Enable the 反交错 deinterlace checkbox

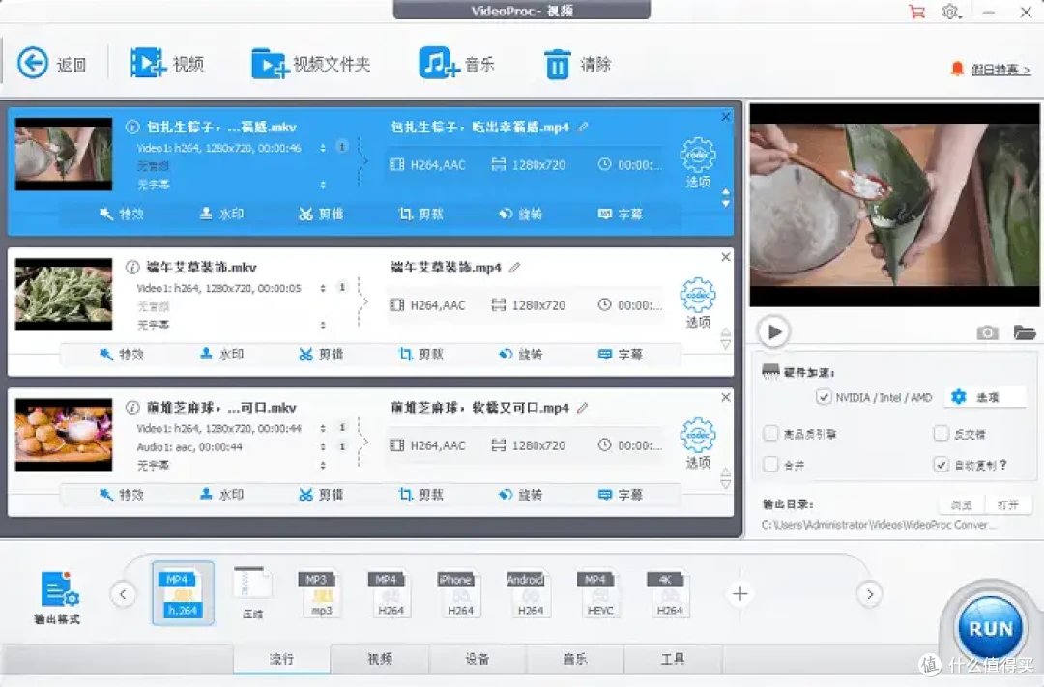[941, 434]
